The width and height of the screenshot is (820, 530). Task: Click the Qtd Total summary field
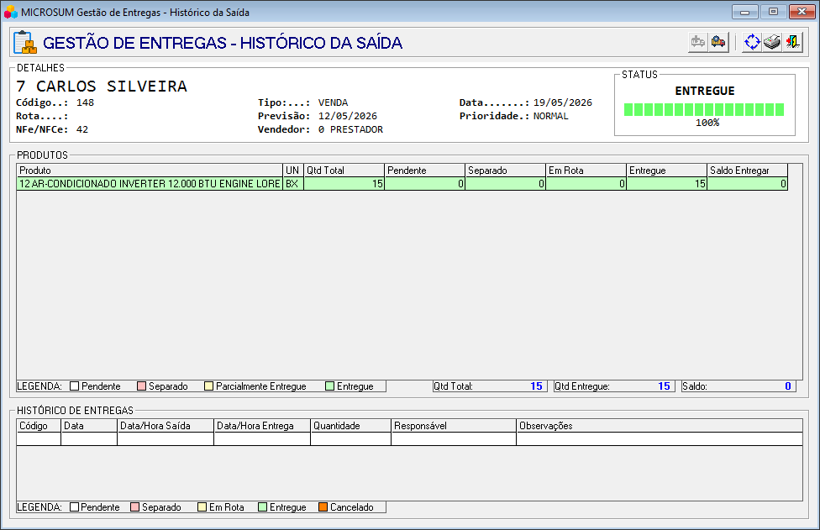pyautogui.click(x=490, y=386)
